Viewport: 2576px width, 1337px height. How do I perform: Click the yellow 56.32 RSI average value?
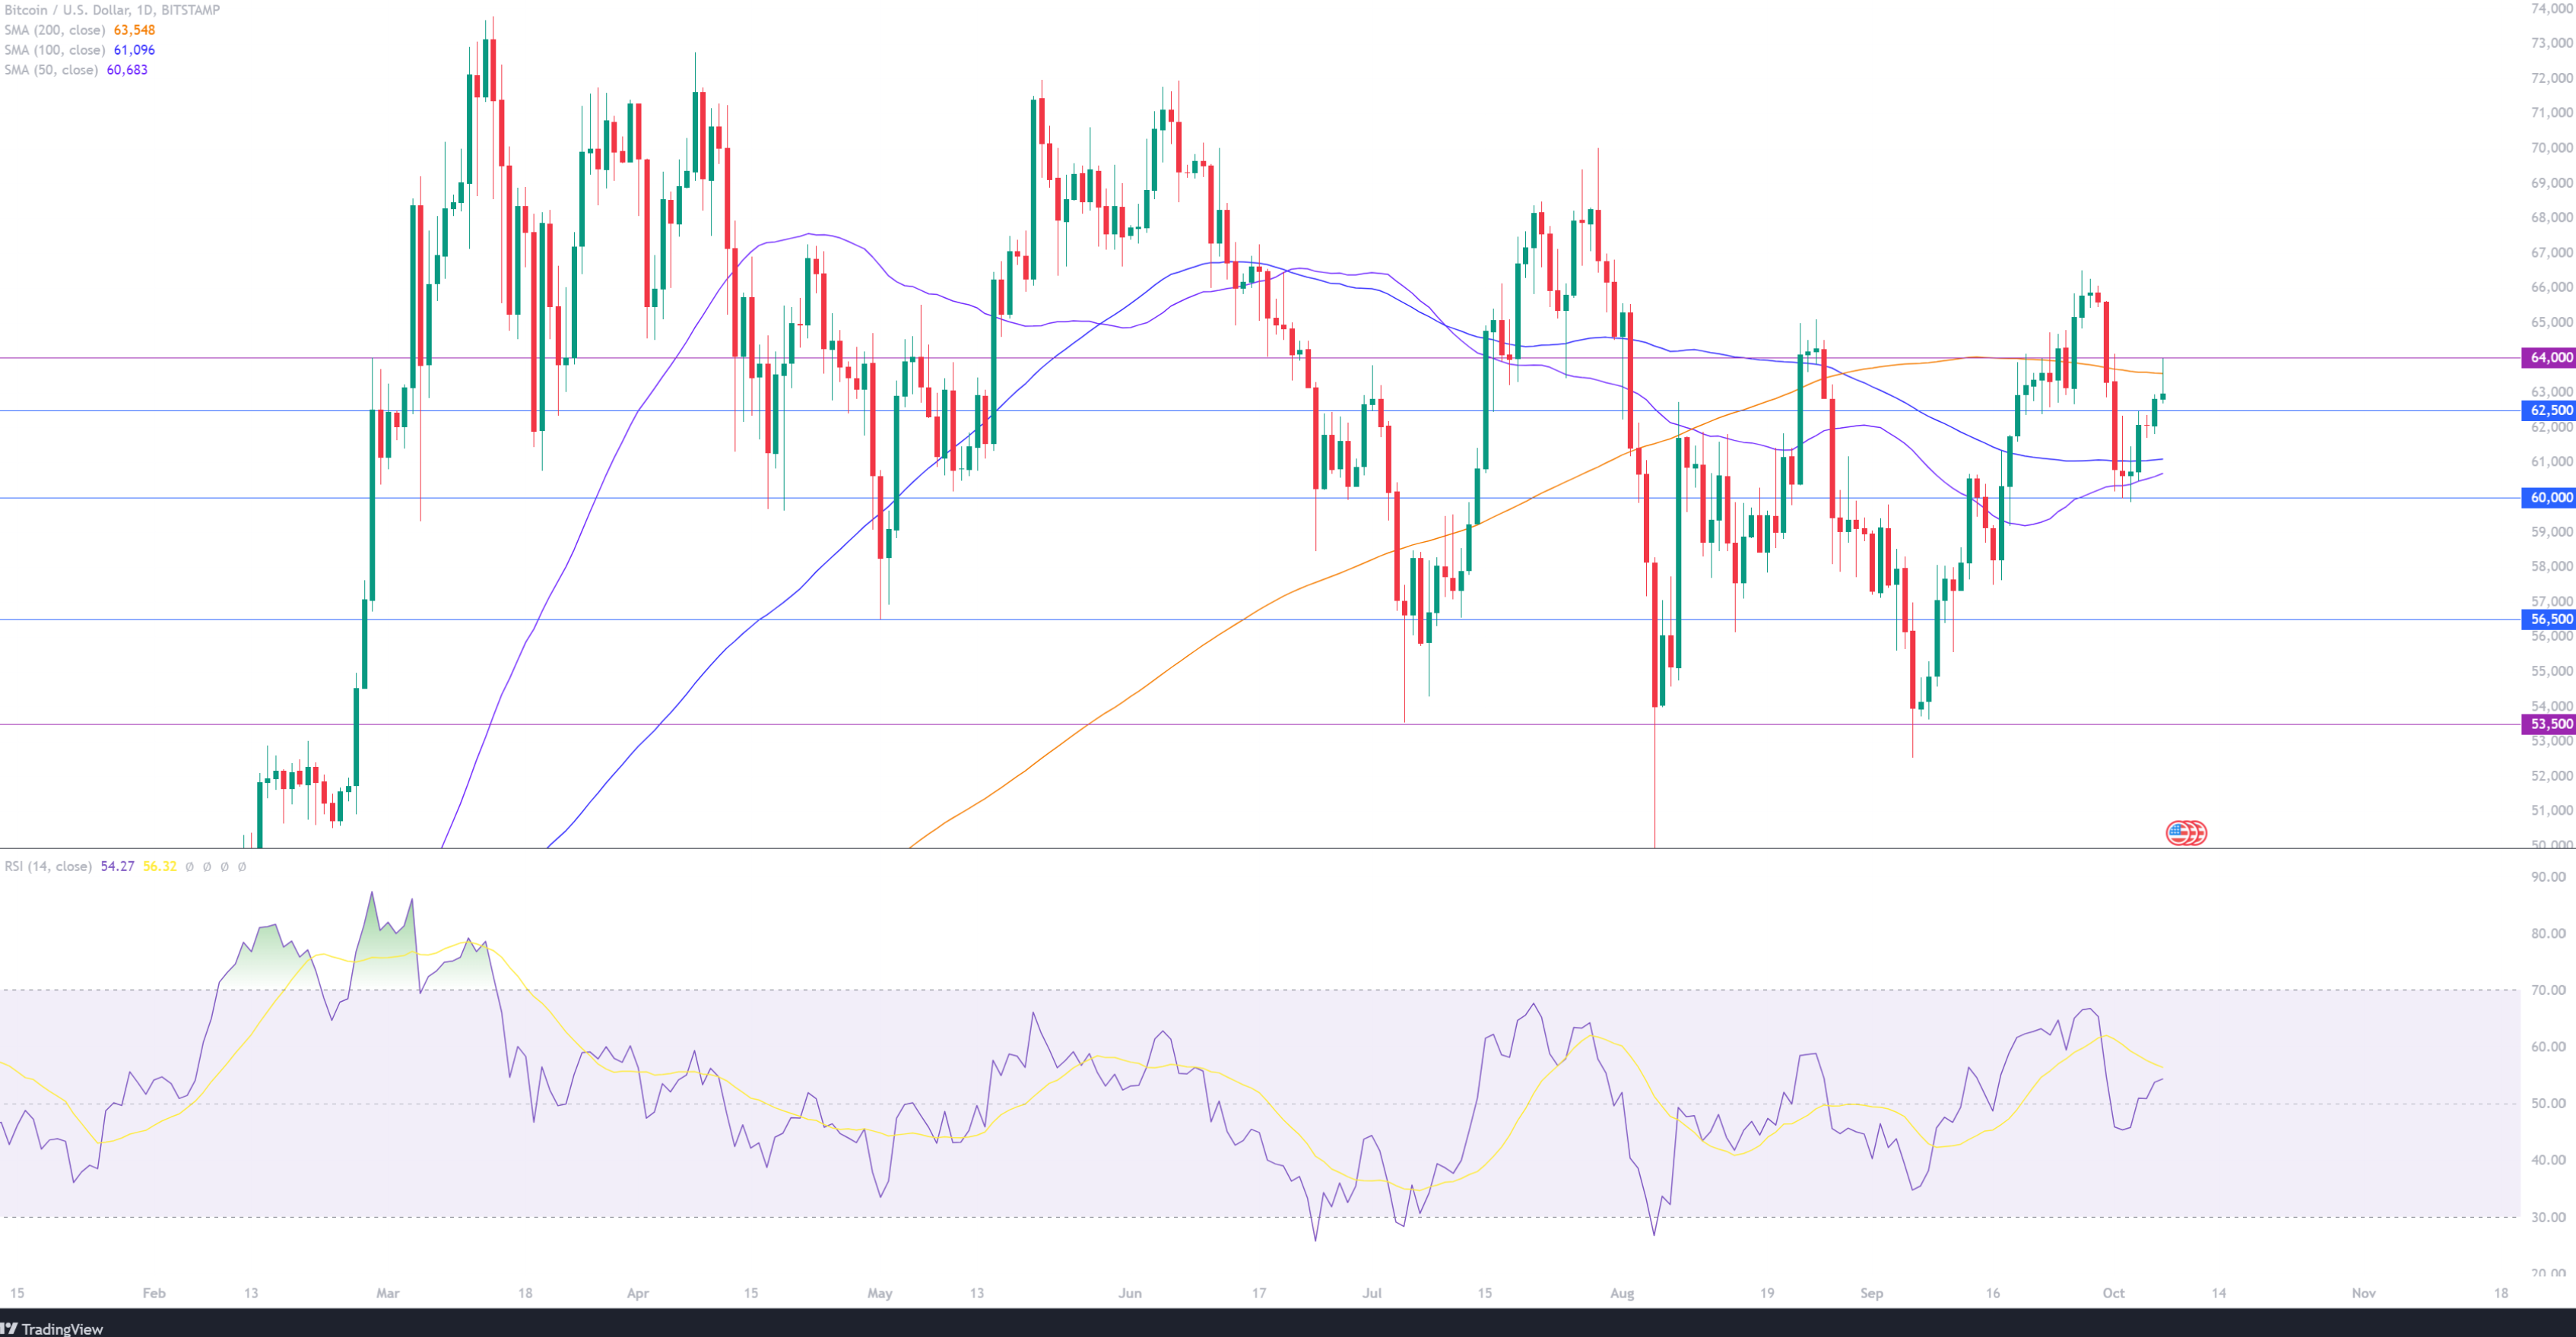159,866
